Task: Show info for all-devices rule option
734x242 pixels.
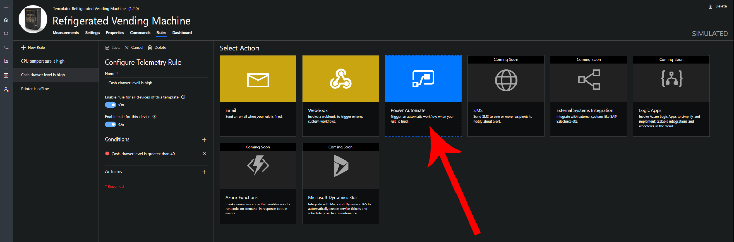Action: tap(183, 97)
